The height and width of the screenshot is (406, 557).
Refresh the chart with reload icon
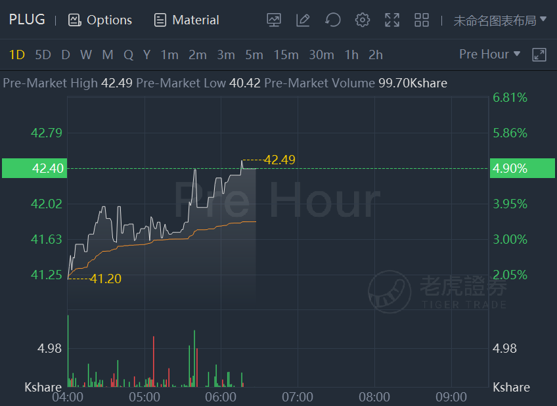[333, 20]
